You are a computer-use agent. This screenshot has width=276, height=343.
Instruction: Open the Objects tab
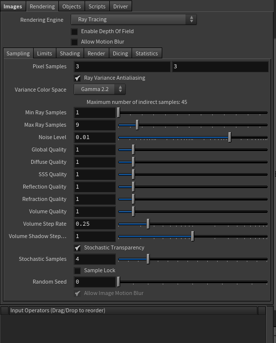coord(71,6)
